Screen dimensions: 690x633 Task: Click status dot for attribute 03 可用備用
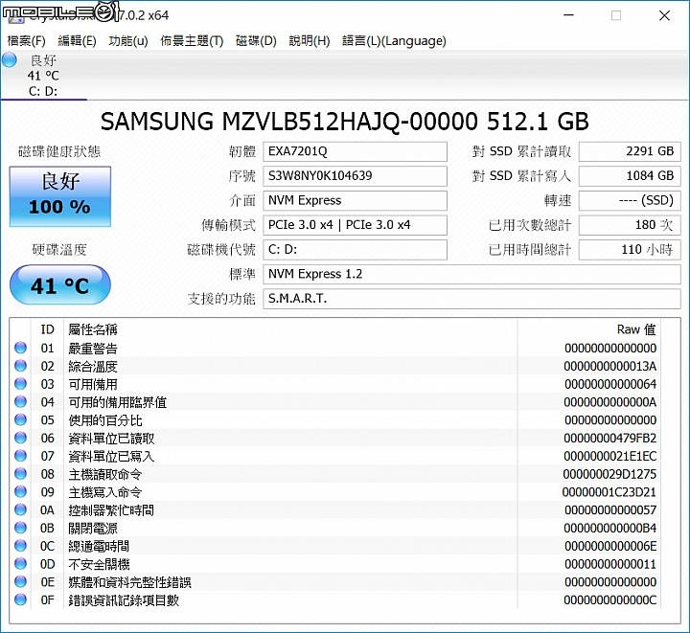(20, 384)
